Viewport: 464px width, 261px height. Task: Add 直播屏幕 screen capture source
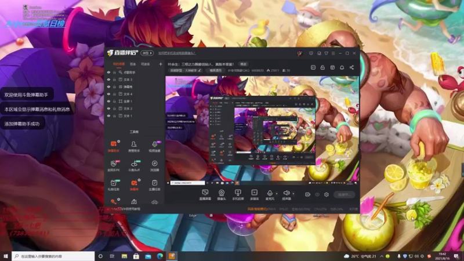pos(205,195)
